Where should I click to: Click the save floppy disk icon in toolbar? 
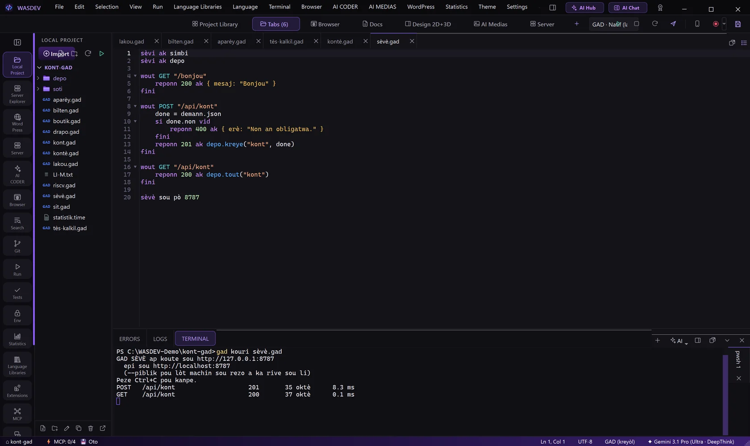738,24
